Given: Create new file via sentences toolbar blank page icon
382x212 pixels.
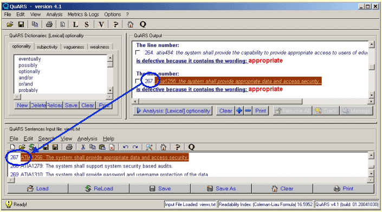Looking at the screenshot, I should click(12, 147).
